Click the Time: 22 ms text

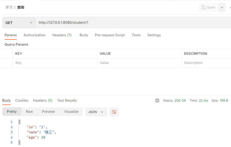click(x=199, y=100)
